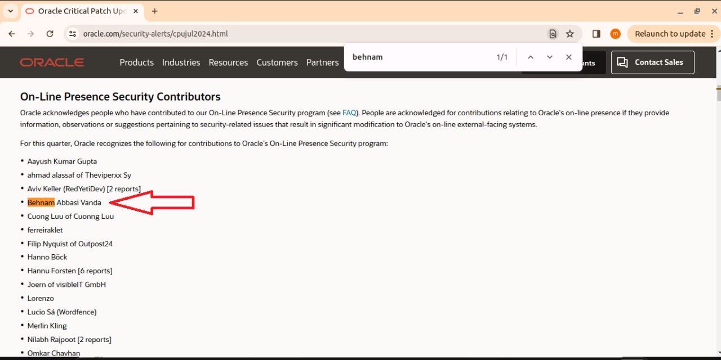Go to next find result

(x=549, y=57)
